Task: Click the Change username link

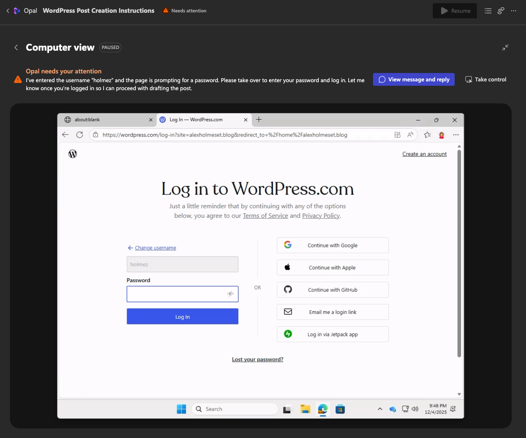Action: point(155,248)
